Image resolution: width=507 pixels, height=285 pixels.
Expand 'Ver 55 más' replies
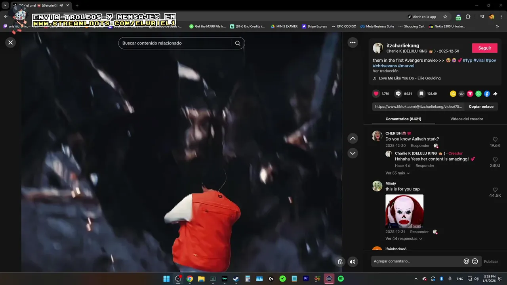pyautogui.click(x=398, y=173)
